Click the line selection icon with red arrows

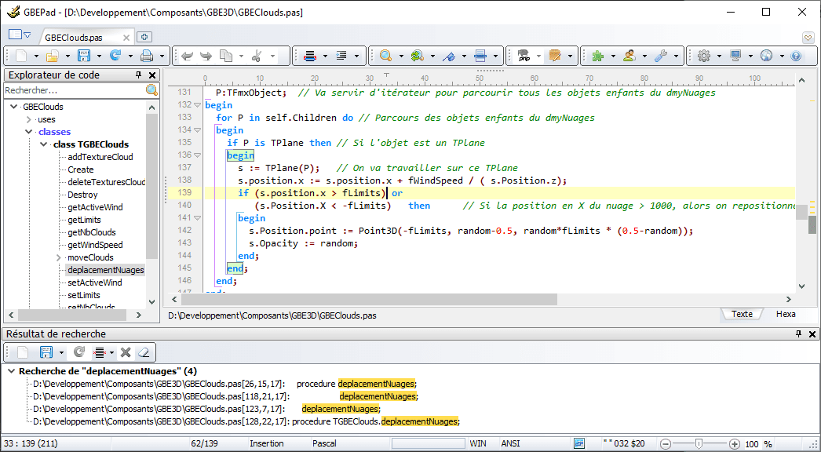coord(310,56)
